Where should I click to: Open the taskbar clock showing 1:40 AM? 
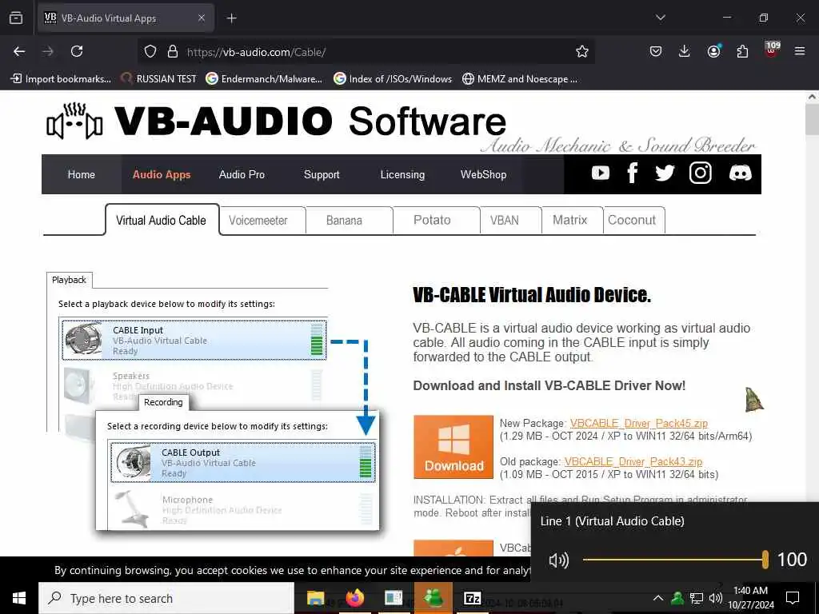pos(750,598)
